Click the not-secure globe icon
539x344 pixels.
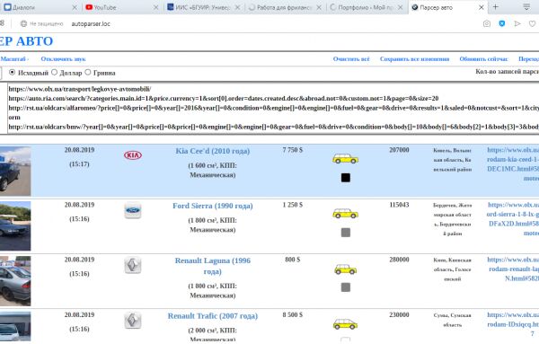tap(23, 23)
